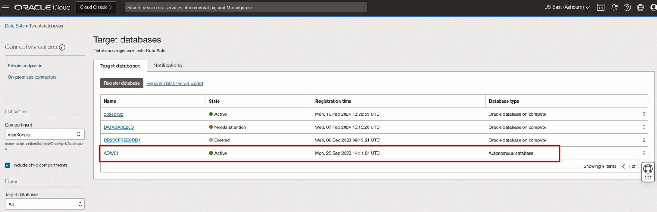Open the DATABASE23C database link
The image size is (657, 212).
click(119, 127)
